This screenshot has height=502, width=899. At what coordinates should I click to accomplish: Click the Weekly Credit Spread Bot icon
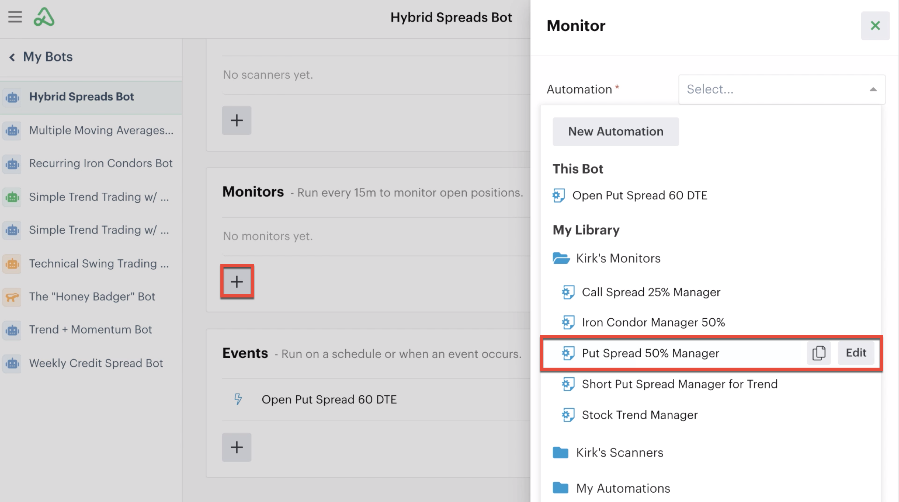[12, 363]
